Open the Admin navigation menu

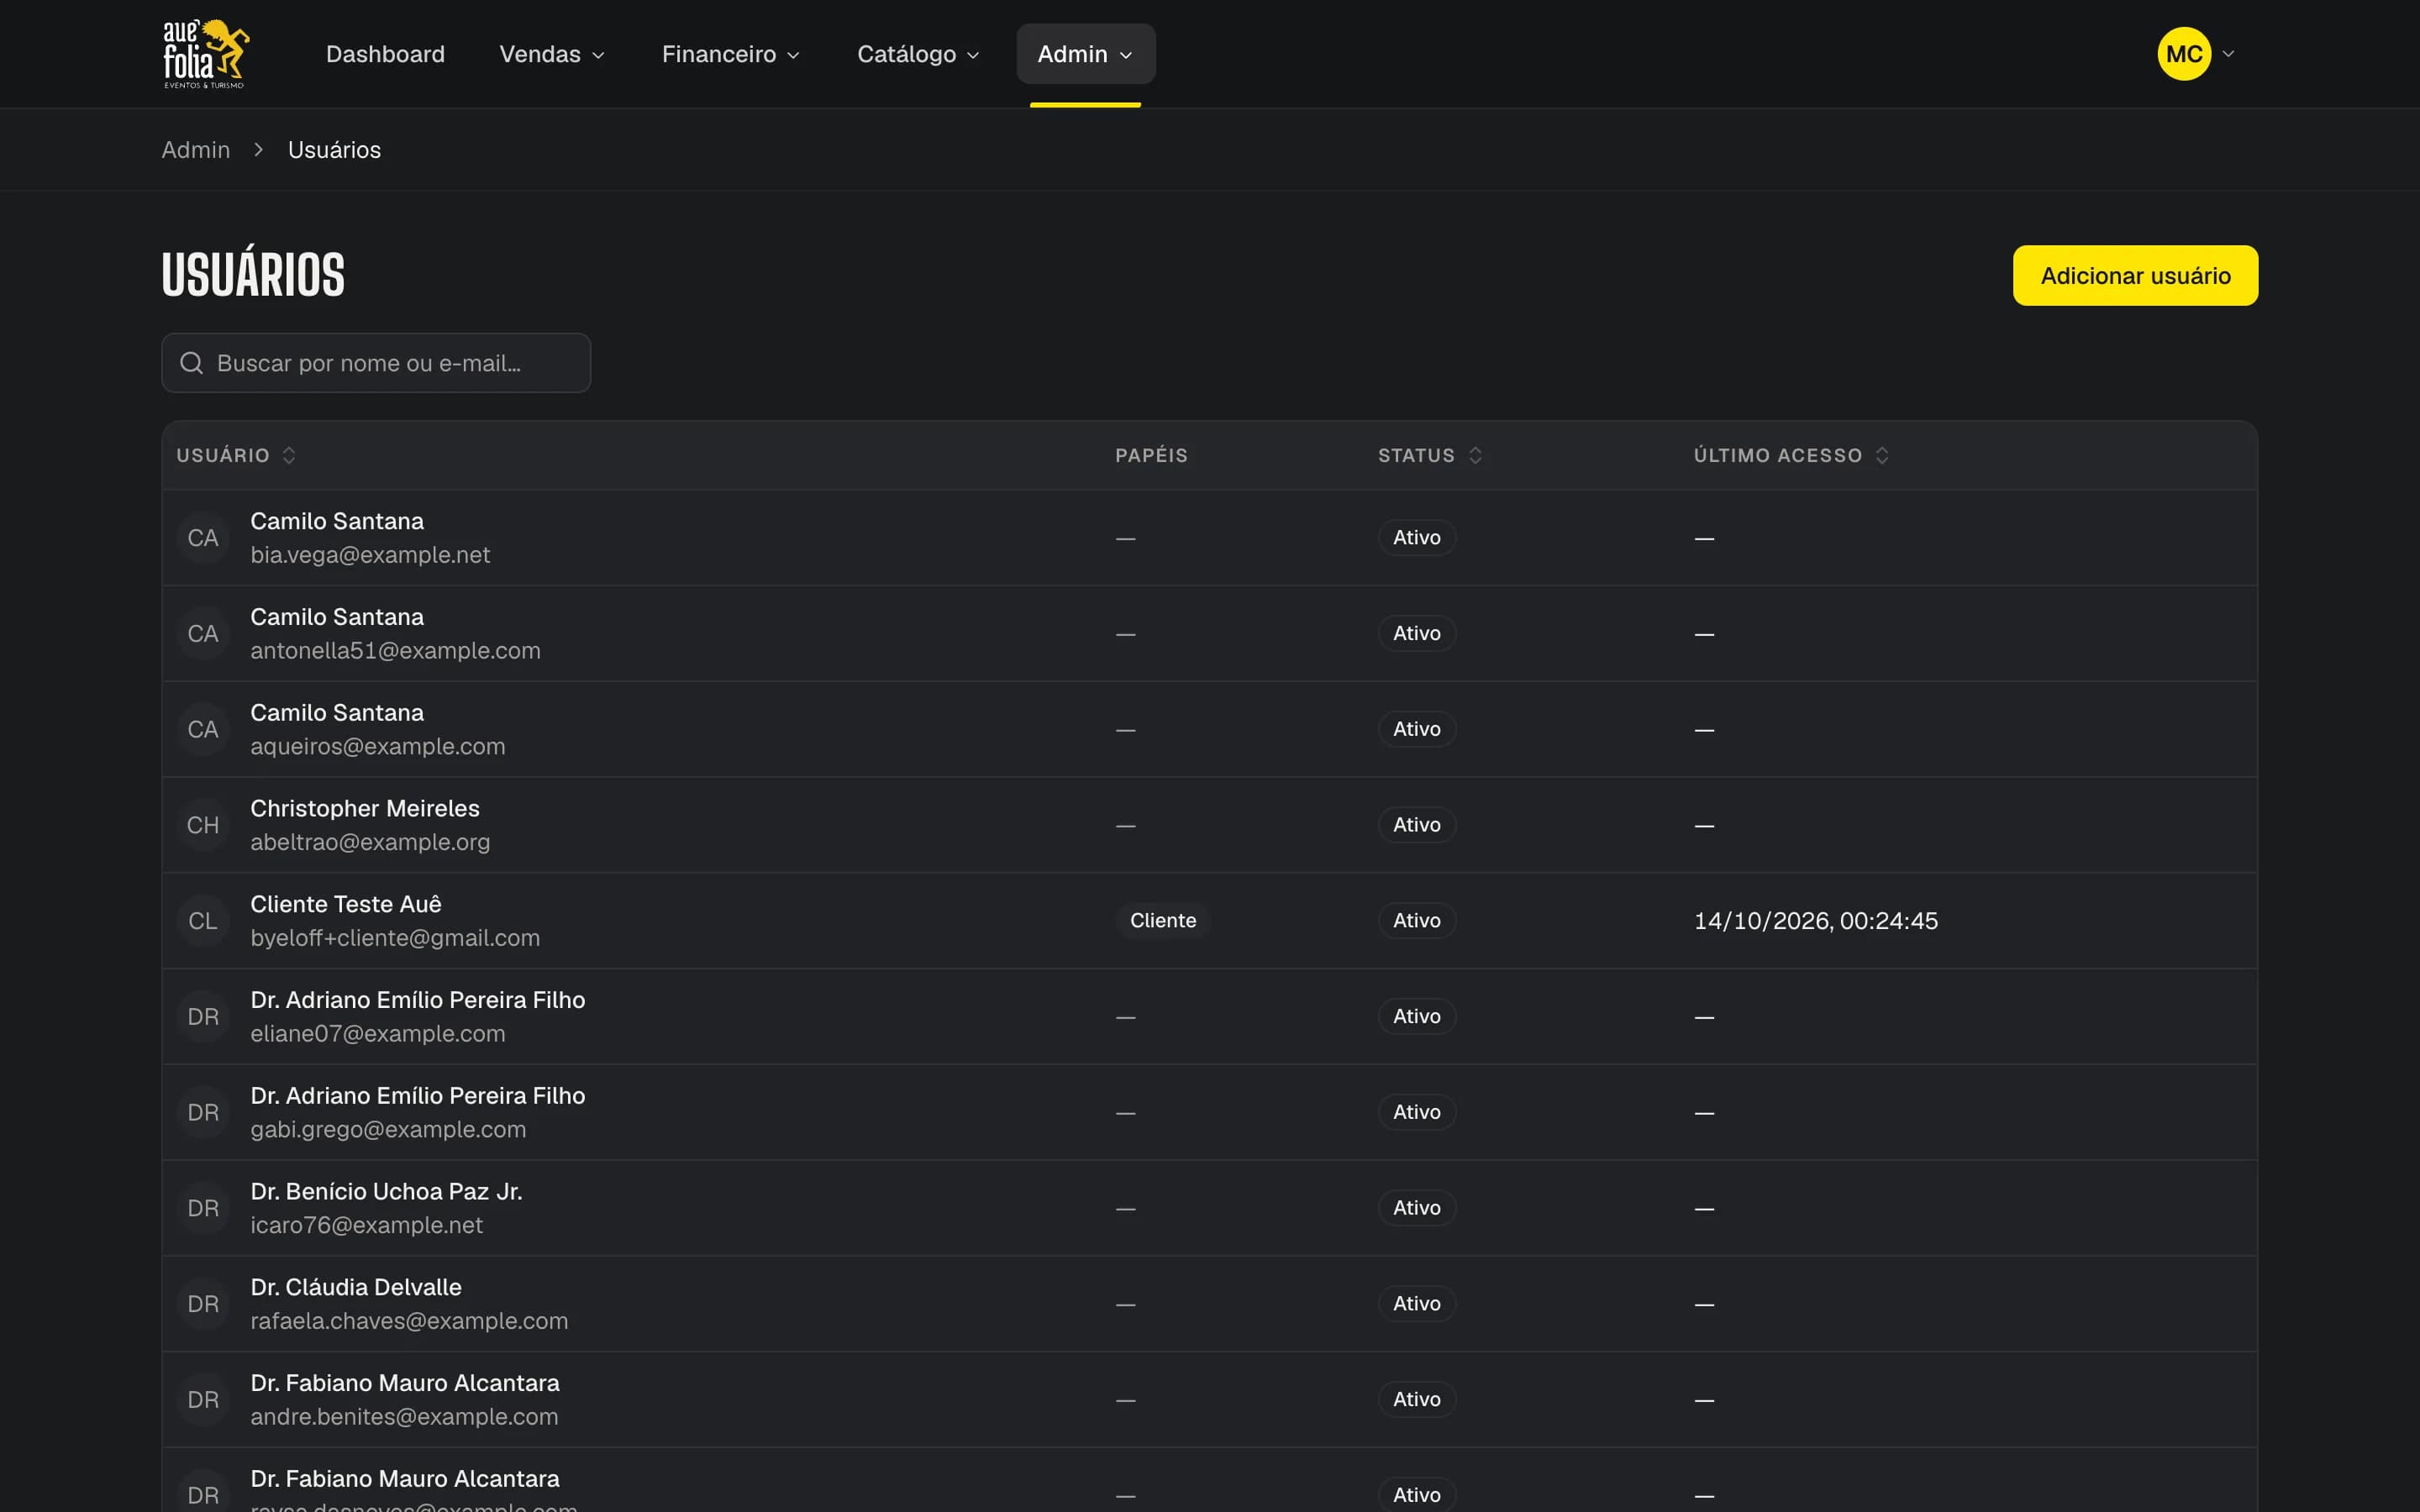tap(1086, 54)
